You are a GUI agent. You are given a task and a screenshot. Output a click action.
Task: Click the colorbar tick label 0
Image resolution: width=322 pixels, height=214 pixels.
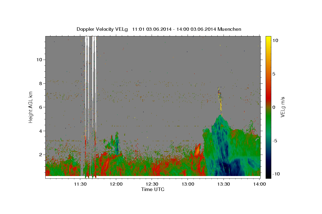(x=274, y=107)
